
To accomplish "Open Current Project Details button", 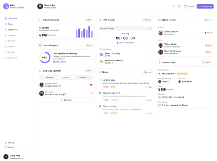I will (x=207, y=63).
